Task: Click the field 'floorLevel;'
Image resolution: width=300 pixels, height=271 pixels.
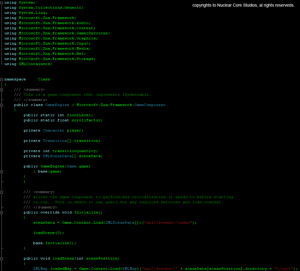Action: (x=80, y=115)
